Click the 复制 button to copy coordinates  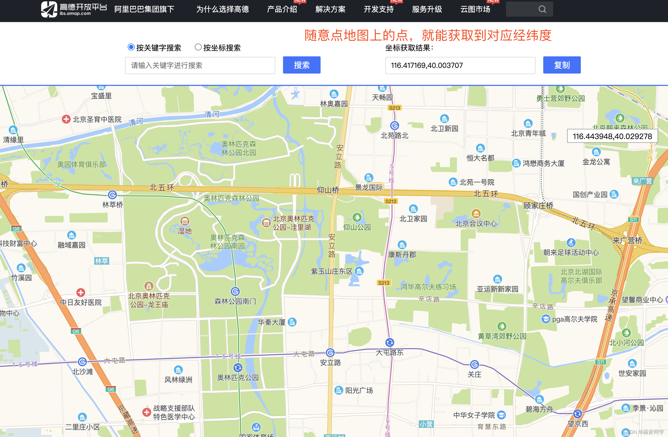pyautogui.click(x=562, y=65)
